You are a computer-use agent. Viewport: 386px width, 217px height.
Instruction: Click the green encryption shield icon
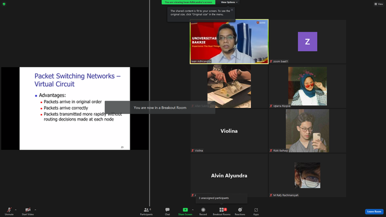(x=4, y=4)
